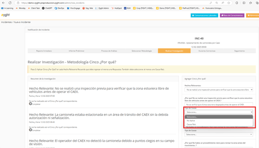Open the Corp ZYGHT bookmark
Image resolution: width=259 pixels, height=148 pixels.
143,8
